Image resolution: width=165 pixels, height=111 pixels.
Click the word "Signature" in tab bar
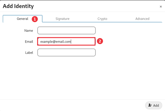[x=63, y=19]
